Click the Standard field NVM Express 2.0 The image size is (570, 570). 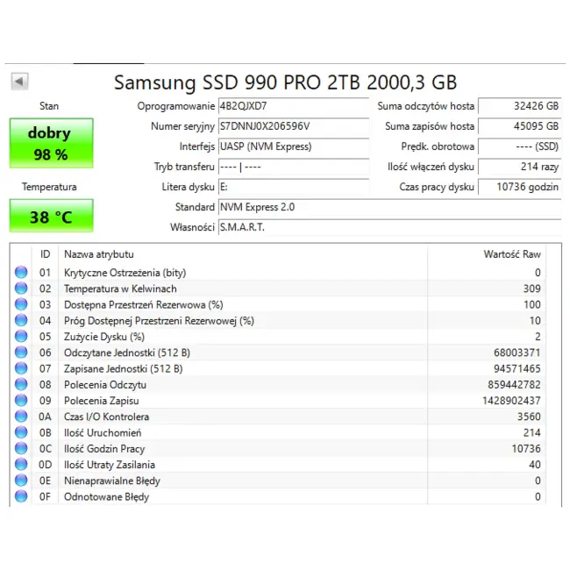click(x=389, y=207)
